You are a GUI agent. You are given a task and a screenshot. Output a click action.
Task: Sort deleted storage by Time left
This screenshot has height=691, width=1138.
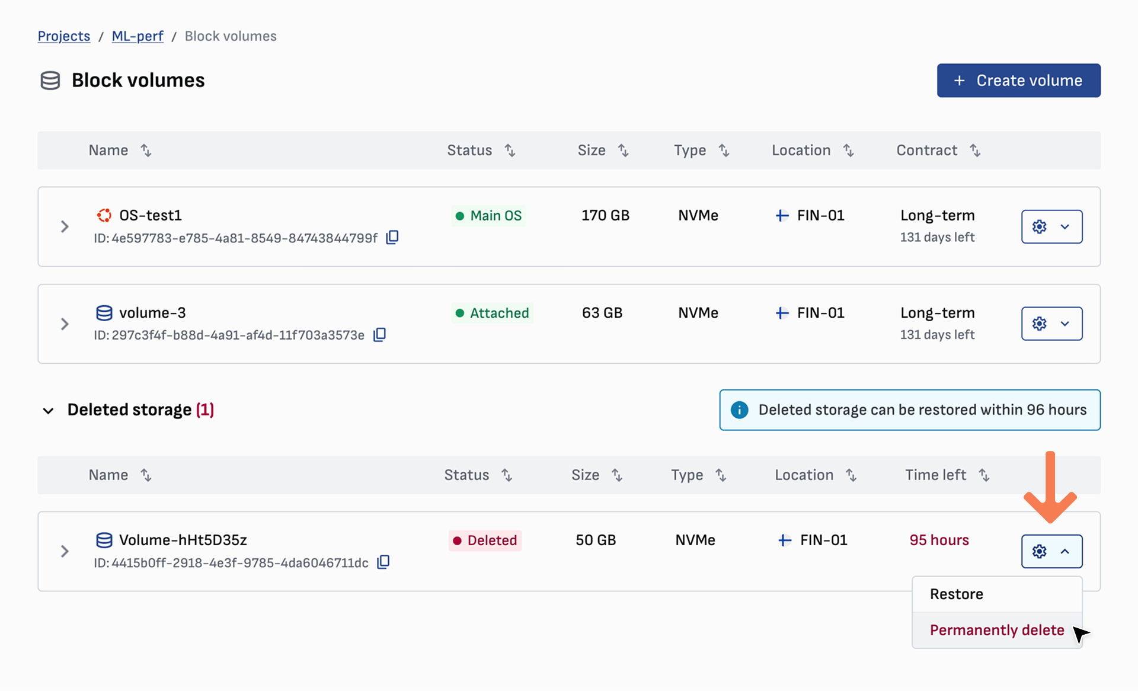click(x=984, y=475)
